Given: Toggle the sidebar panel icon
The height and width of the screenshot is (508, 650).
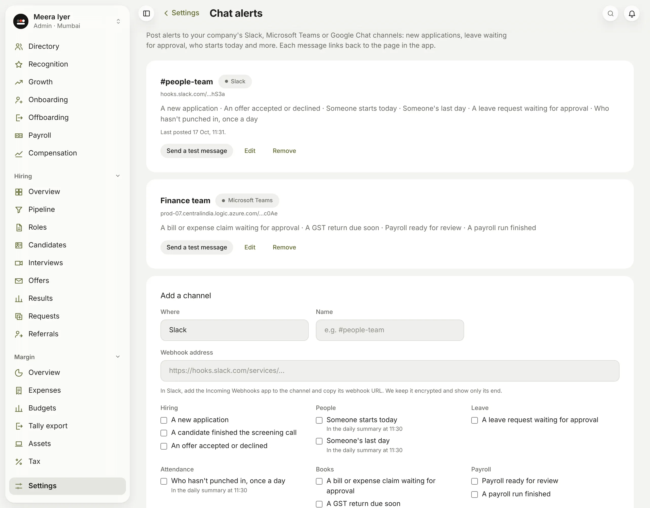Looking at the screenshot, I should click(x=146, y=13).
